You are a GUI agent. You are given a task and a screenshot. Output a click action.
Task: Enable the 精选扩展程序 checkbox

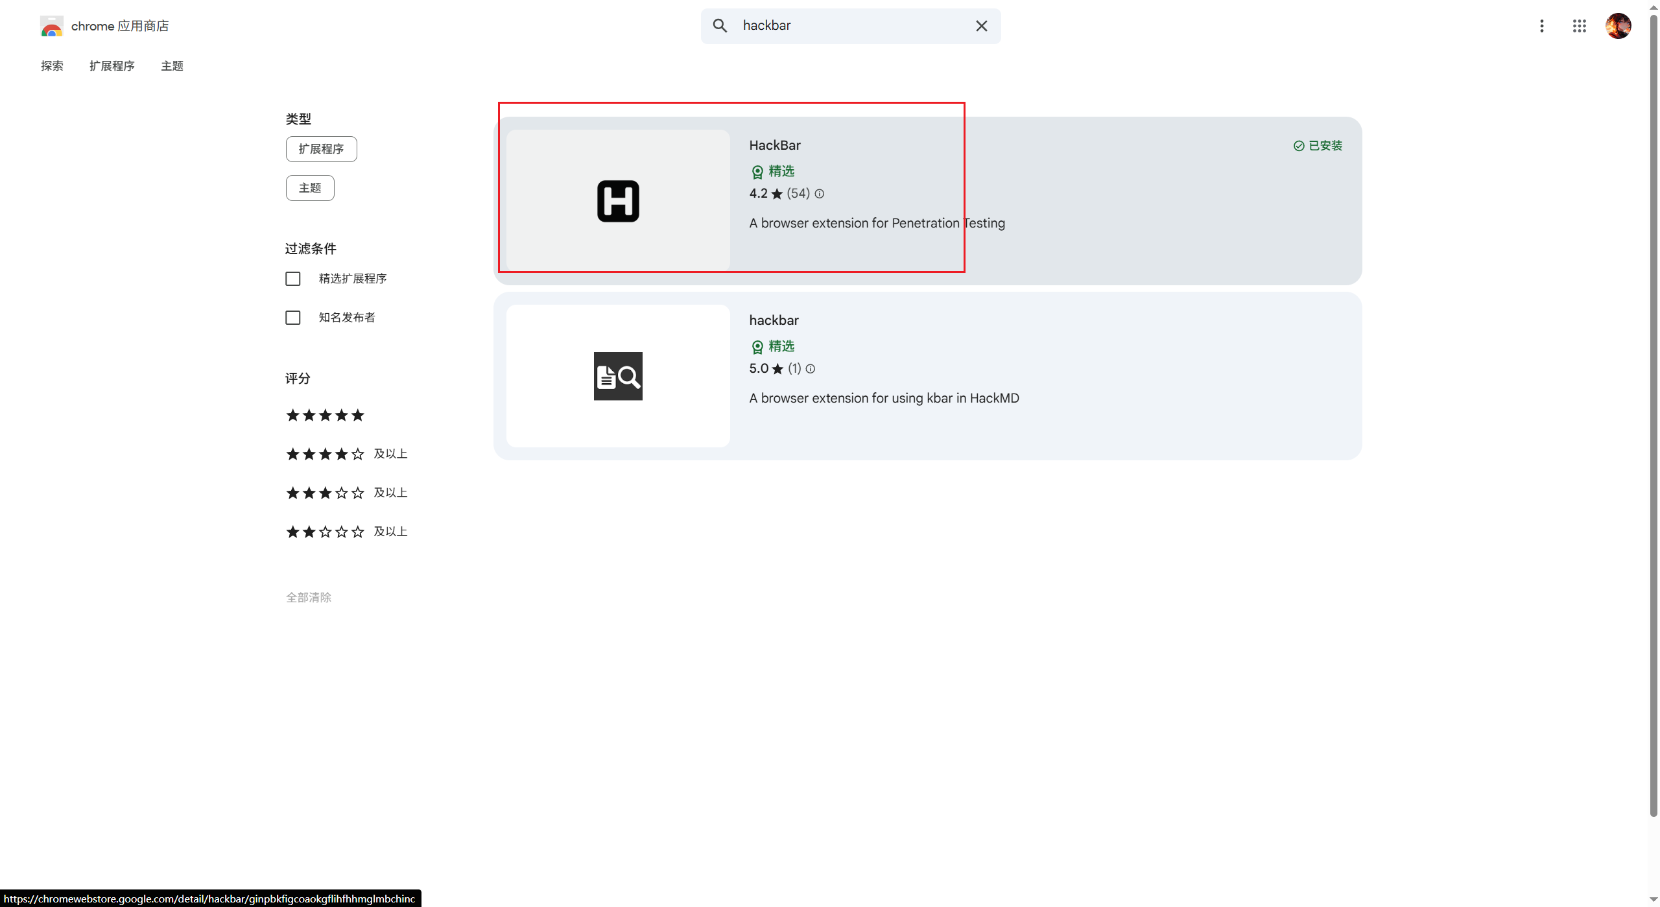[x=293, y=279]
